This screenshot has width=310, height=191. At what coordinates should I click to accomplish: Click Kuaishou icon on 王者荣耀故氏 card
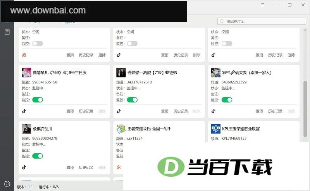click(119, 167)
